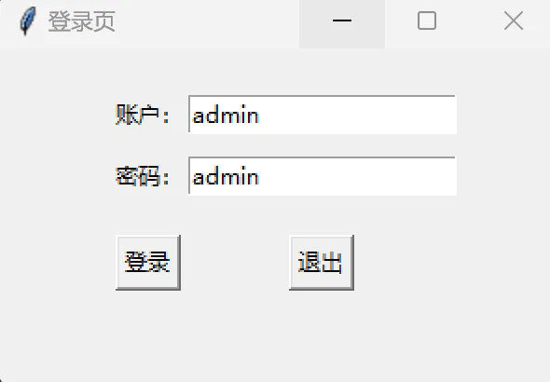The image size is (550, 382).
Task: Click the Tk feather icon in title bar
Action: (x=28, y=21)
